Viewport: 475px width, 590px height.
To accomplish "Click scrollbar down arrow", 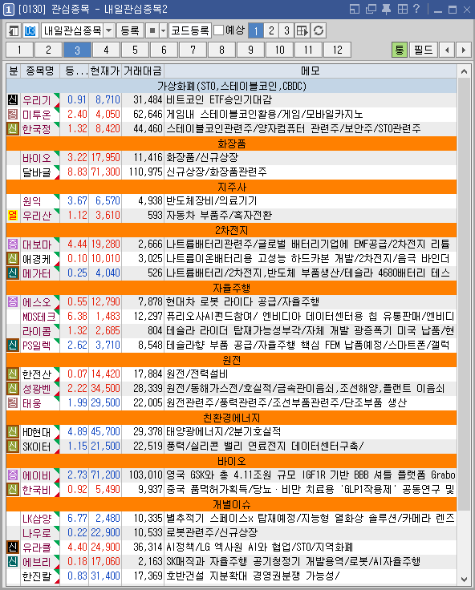I will click(464, 579).
